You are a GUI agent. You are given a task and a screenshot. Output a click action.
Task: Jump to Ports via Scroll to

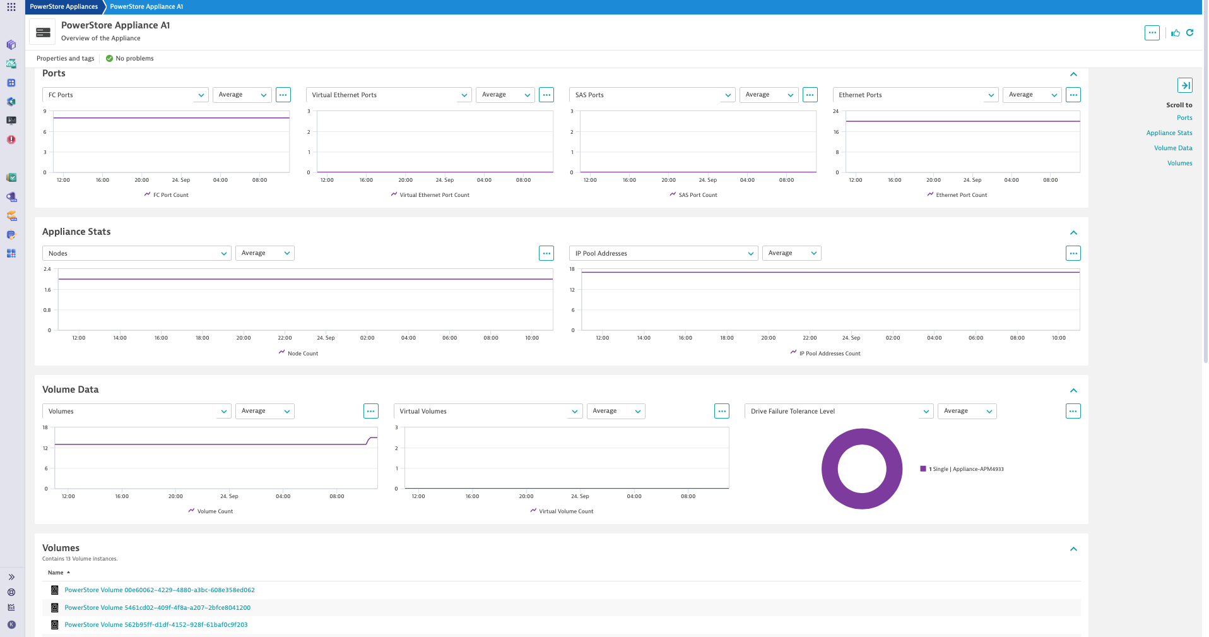[x=1184, y=118]
